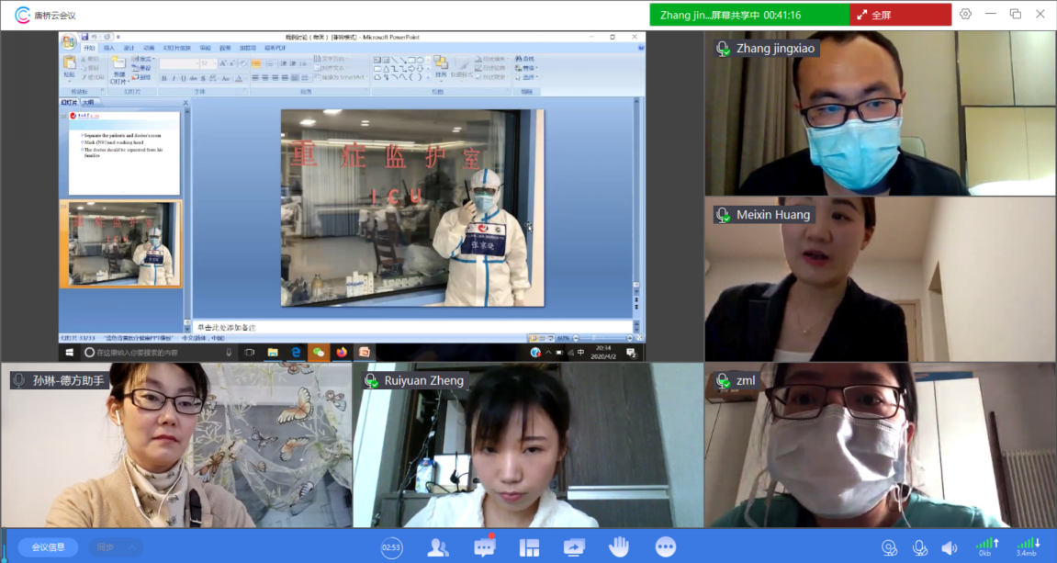The width and height of the screenshot is (1057, 563).
Task: Toggle the camera icon in bottom bar
Action: (889, 547)
